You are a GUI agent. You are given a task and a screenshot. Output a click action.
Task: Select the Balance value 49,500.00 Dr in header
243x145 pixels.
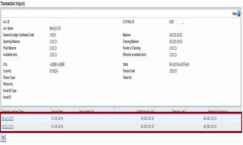tap(176, 35)
